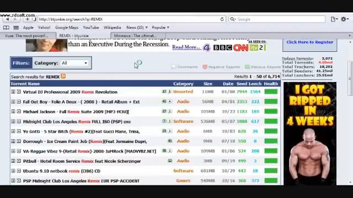This screenshot has height=198, width=353.
Task: Click the RSS feed icon beside REMIX
Action: 63,76
